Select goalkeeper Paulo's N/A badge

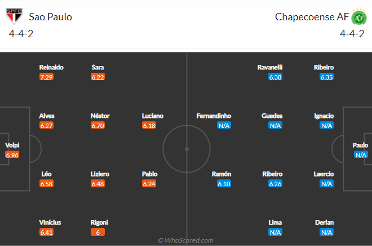tap(361, 155)
